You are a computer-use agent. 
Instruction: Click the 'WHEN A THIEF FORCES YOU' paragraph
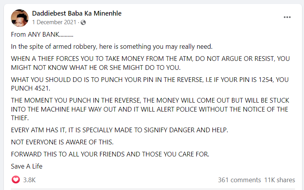[x=150, y=63]
